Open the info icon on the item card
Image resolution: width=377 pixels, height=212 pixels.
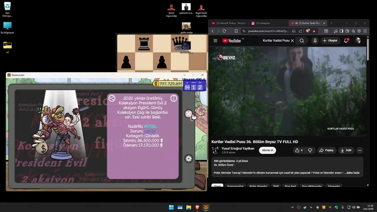tap(174, 98)
